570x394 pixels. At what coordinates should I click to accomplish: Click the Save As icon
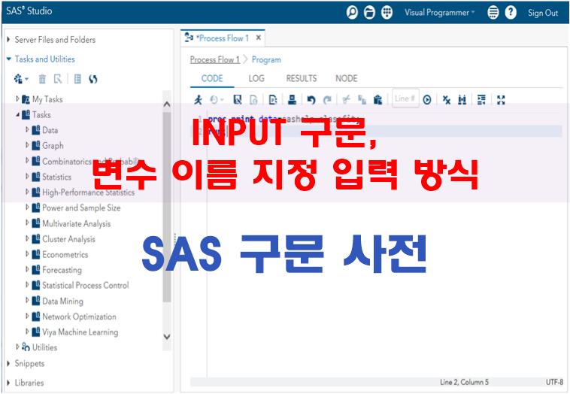(253, 99)
